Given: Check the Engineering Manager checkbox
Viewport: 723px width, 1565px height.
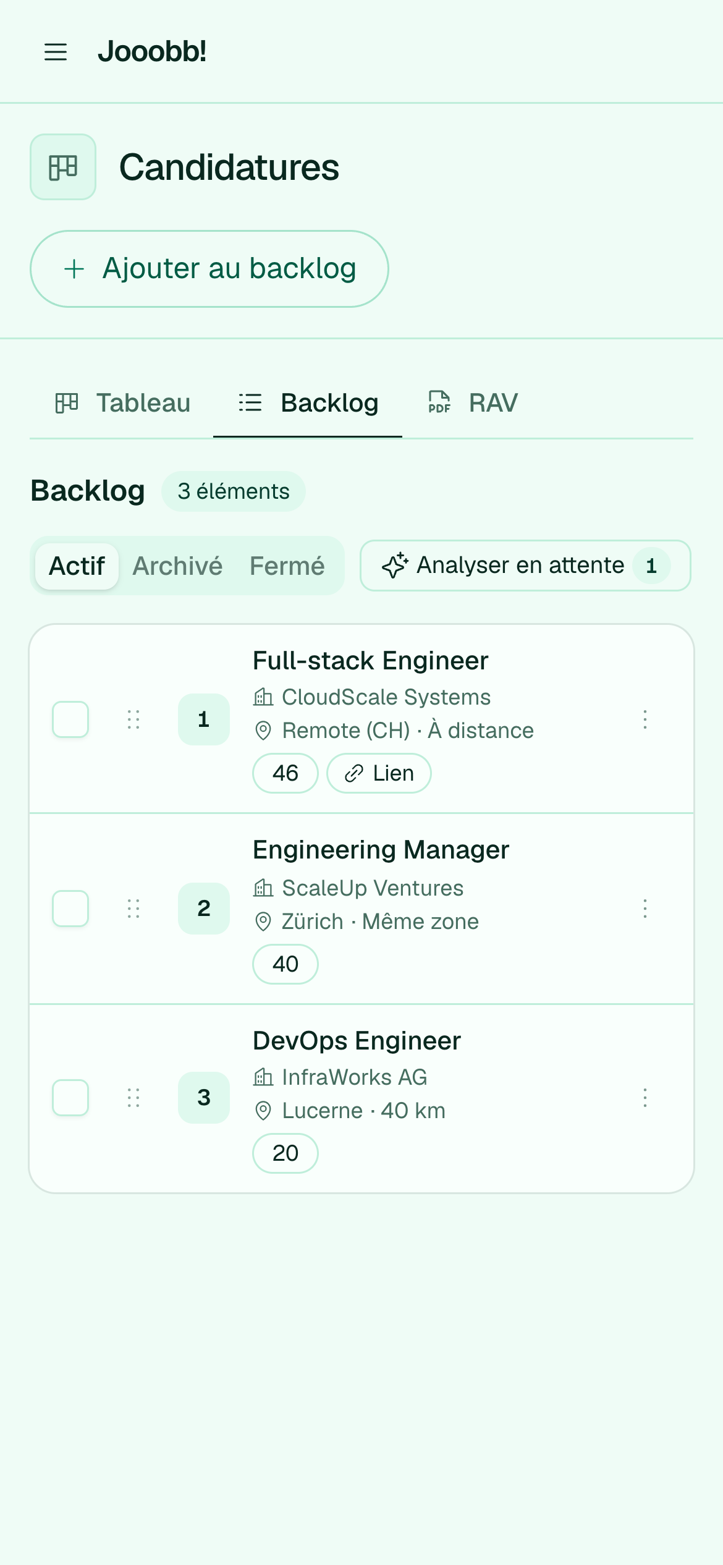Looking at the screenshot, I should (70, 909).
